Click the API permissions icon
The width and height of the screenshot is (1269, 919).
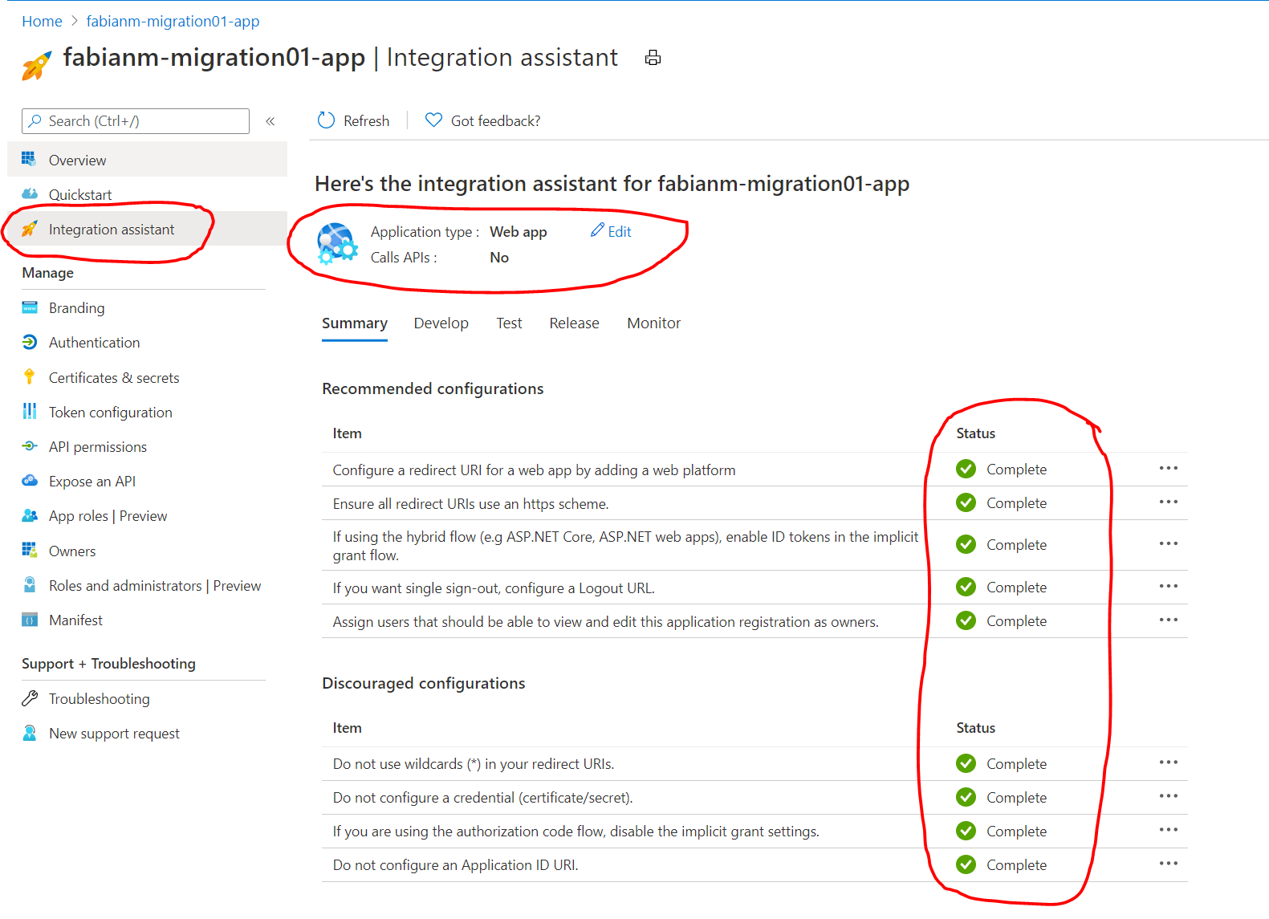point(30,446)
